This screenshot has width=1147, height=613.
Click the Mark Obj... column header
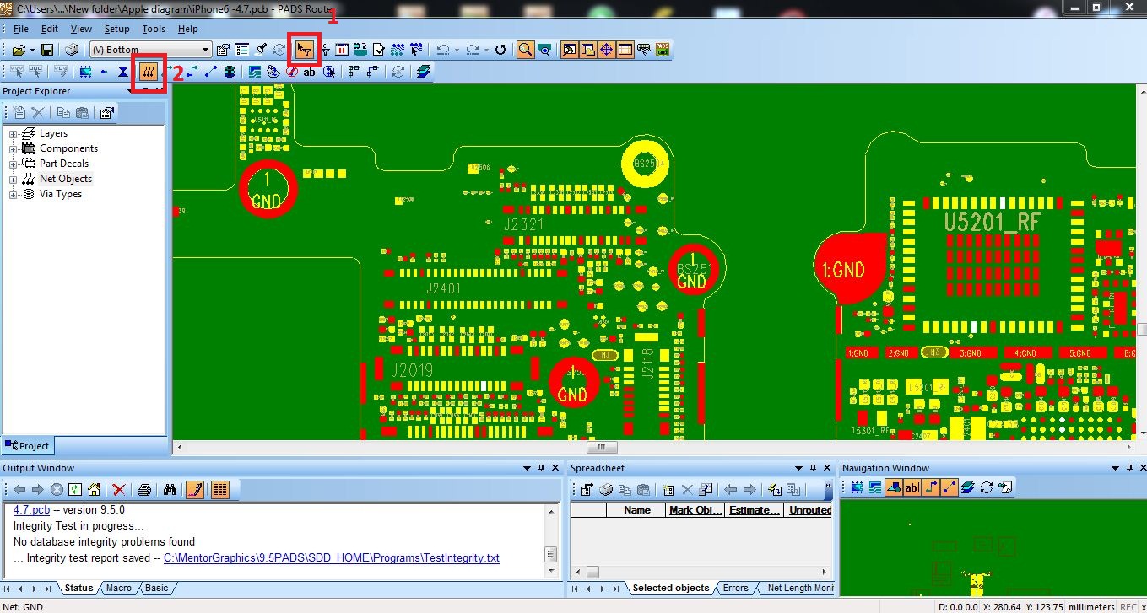(695, 510)
